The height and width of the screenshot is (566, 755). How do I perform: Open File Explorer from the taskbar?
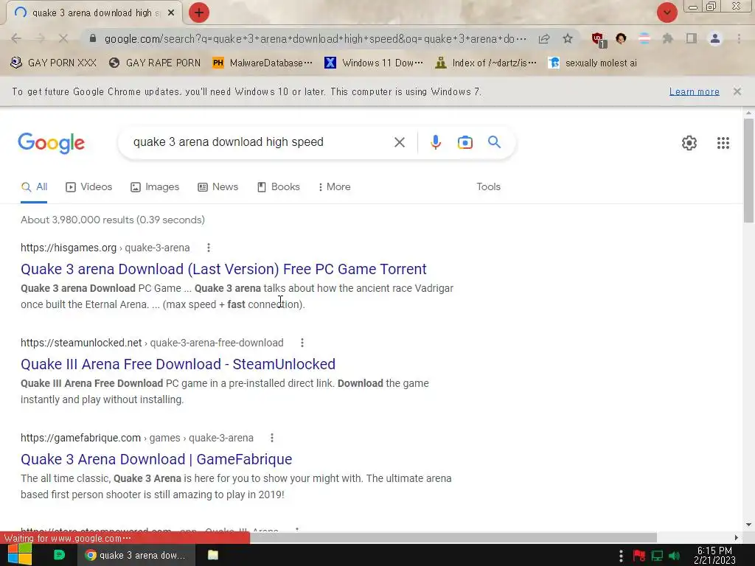coord(213,555)
